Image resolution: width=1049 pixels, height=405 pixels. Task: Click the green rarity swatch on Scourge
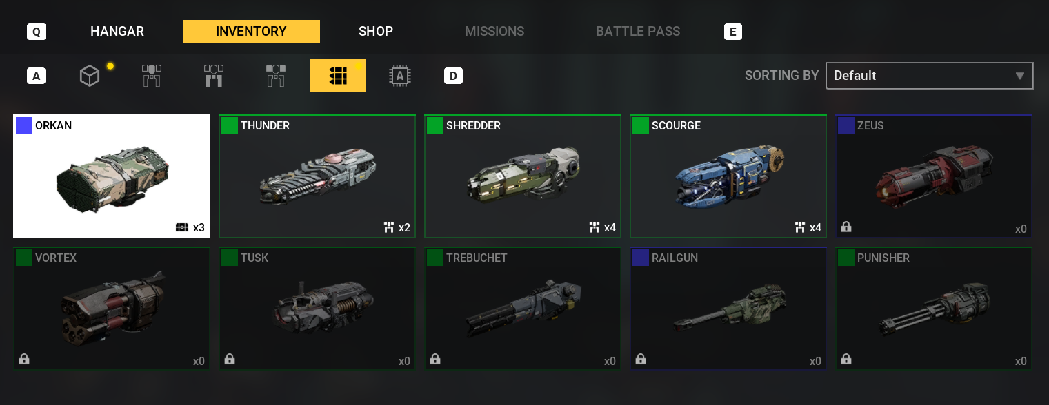(641, 125)
